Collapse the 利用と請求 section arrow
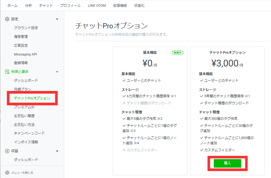This screenshot has width=271, height=178. click(57, 72)
